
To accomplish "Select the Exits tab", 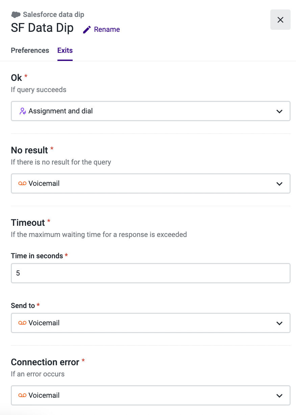I will (x=65, y=50).
